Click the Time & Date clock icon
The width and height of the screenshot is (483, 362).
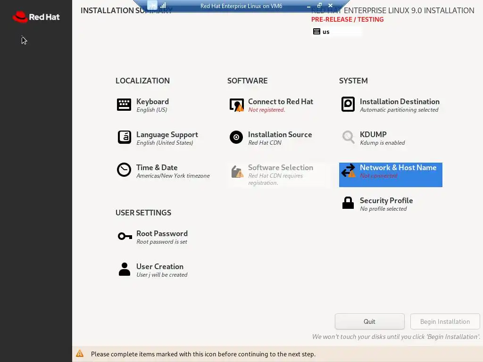(x=124, y=170)
